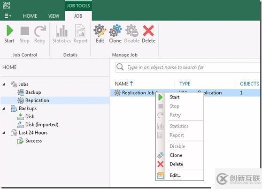Click the Clone job gears icon

tap(115, 30)
